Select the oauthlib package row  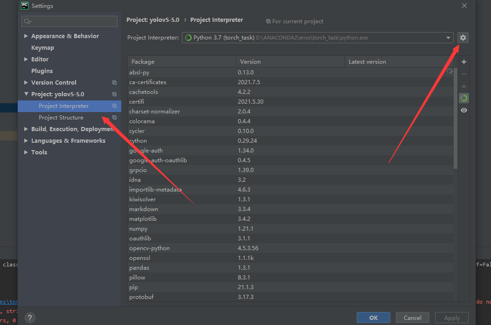click(290, 239)
